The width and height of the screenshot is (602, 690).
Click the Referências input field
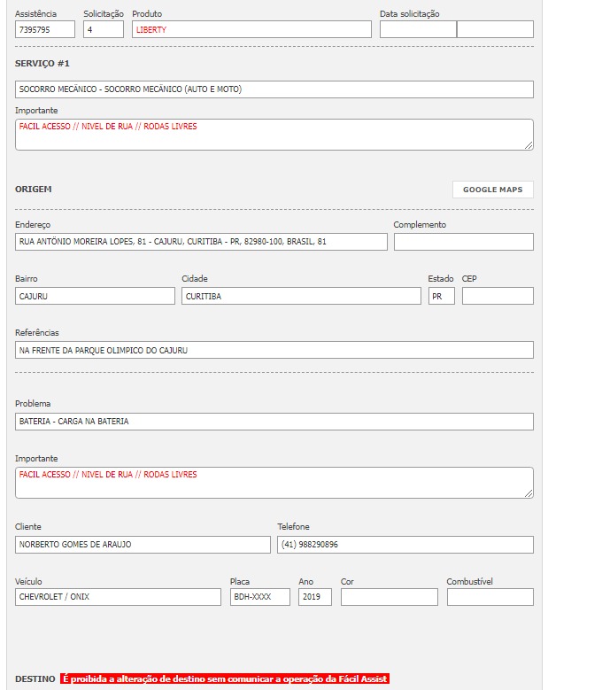(274, 350)
